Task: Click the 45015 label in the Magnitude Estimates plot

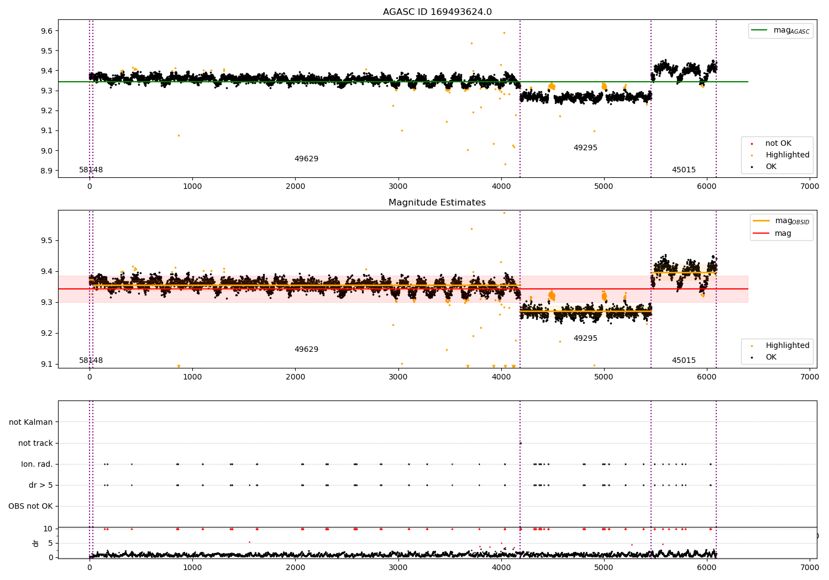Action: tap(684, 361)
